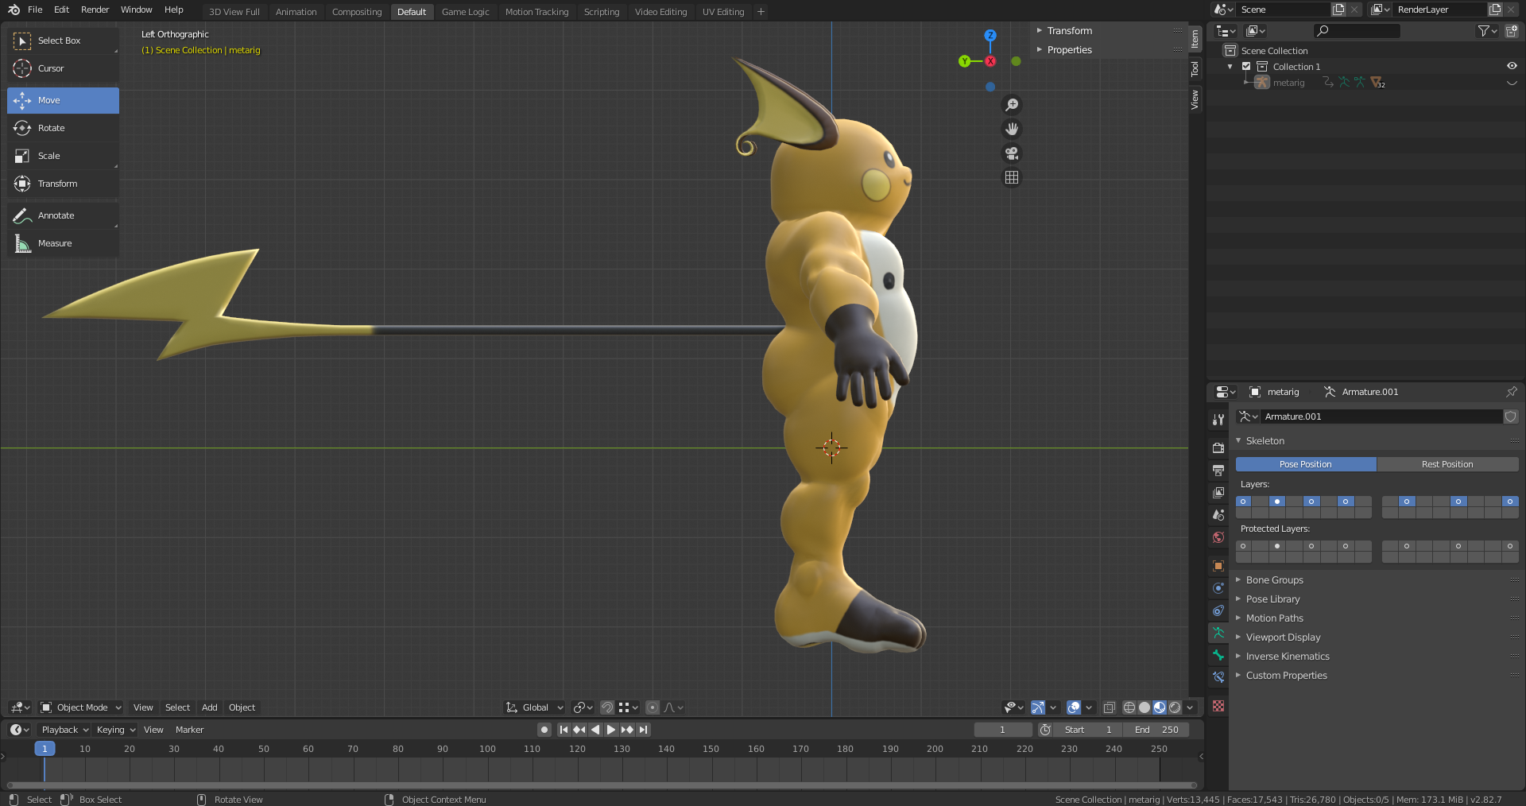Open Physics properties tab
The height and width of the screenshot is (806, 1526).
click(x=1218, y=588)
